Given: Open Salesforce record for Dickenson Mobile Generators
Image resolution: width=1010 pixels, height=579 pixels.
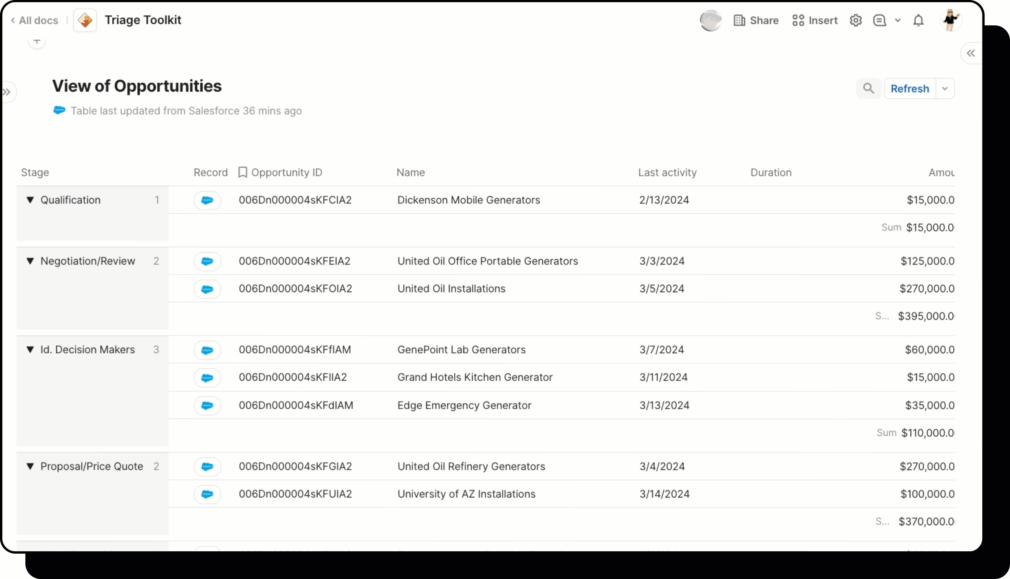Looking at the screenshot, I should [207, 200].
